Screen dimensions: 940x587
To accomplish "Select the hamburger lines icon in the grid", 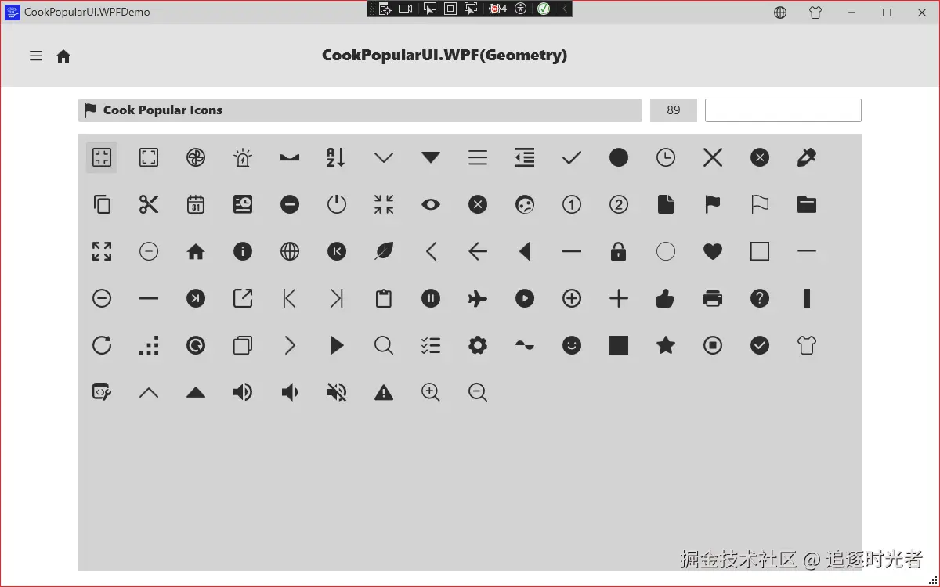I will pyautogui.click(x=478, y=157).
